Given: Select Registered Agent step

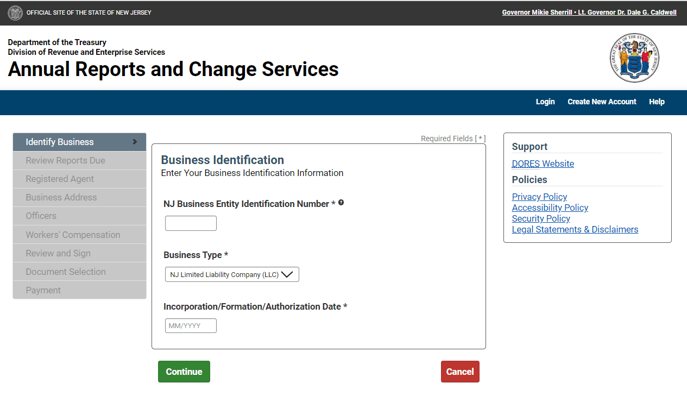Looking at the screenshot, I should click(79, 179).
